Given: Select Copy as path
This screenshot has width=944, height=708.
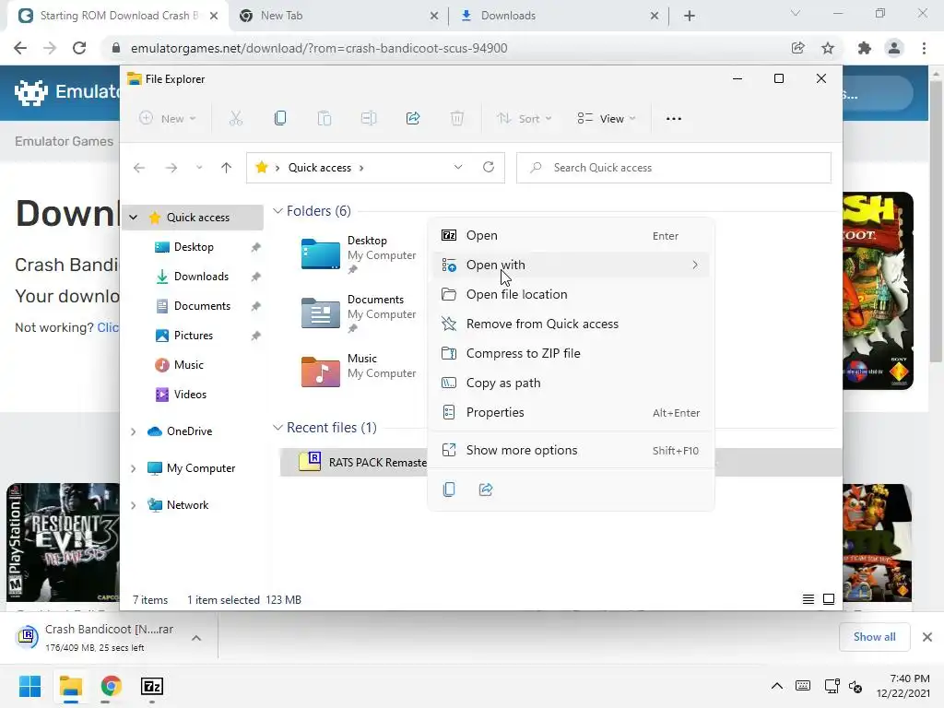Looking at the screenshot, I should [571, 383].
